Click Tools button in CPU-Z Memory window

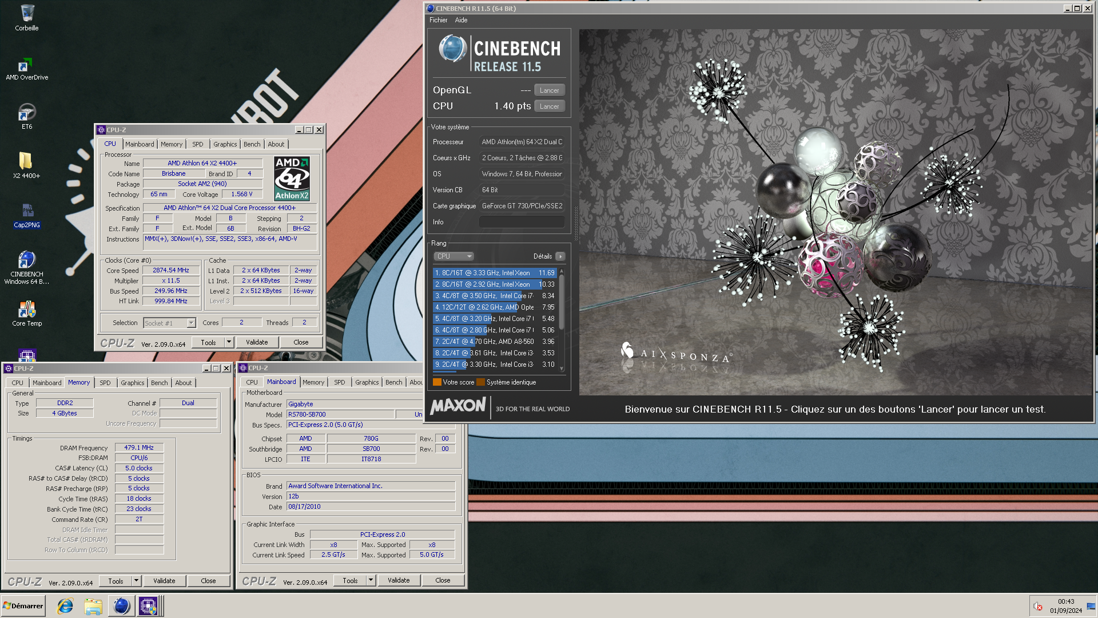point(116,581)
